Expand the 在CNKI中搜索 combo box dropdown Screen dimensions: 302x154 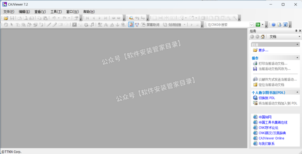pyautogui.click(x=252, y=25)
